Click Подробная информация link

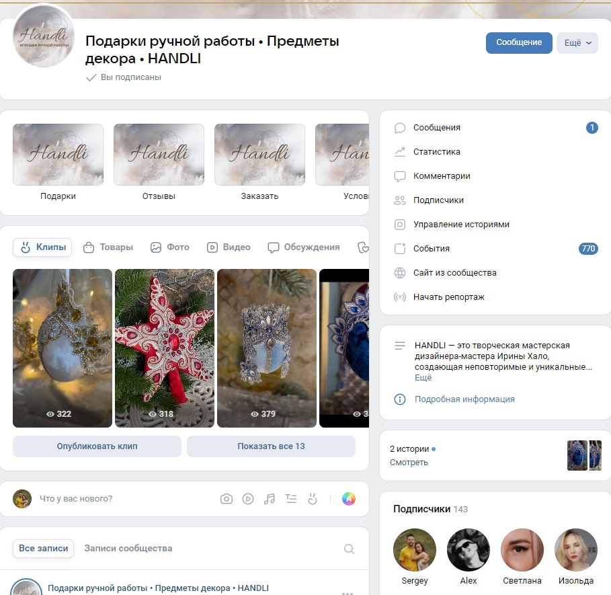pos(464,399)
